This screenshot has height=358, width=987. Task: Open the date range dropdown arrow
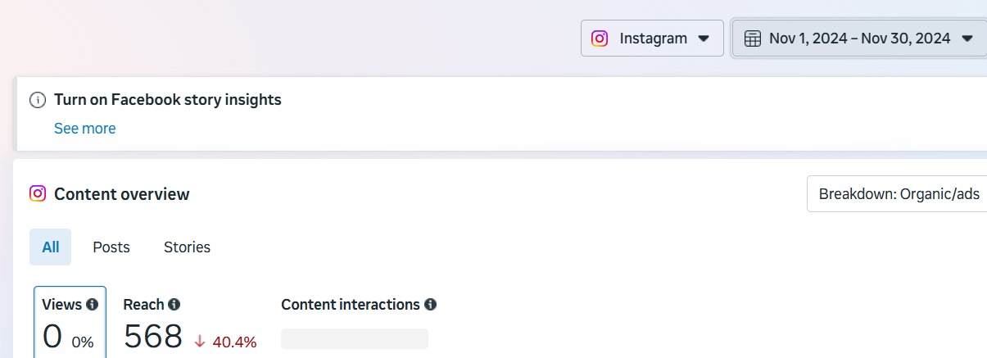click(967, 39)
